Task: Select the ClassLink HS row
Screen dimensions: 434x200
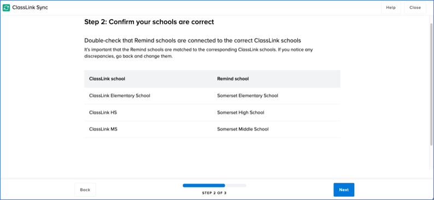Action: coord(212,113)
